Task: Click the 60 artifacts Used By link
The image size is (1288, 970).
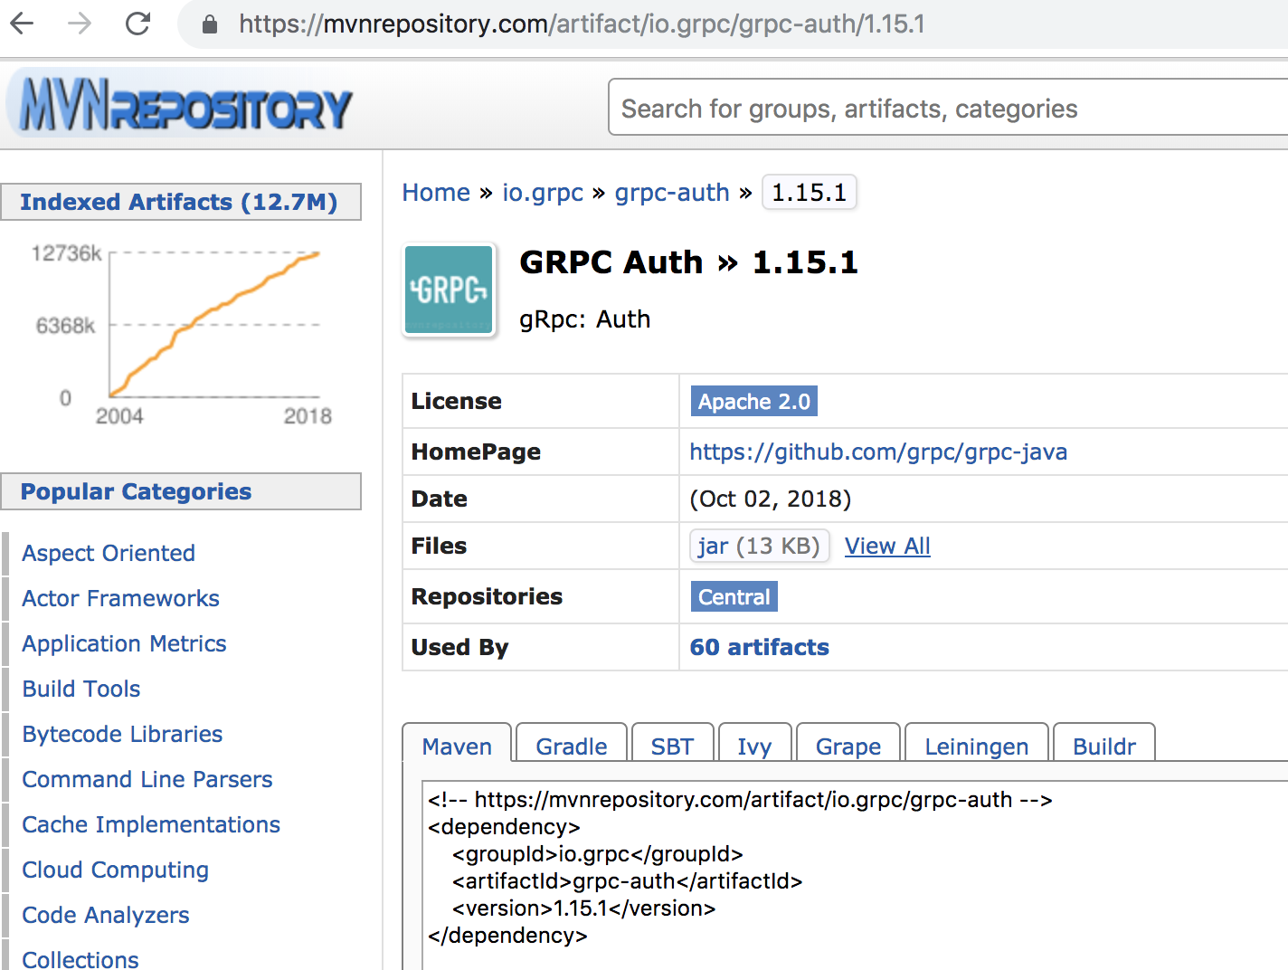Action: point(759,647)
